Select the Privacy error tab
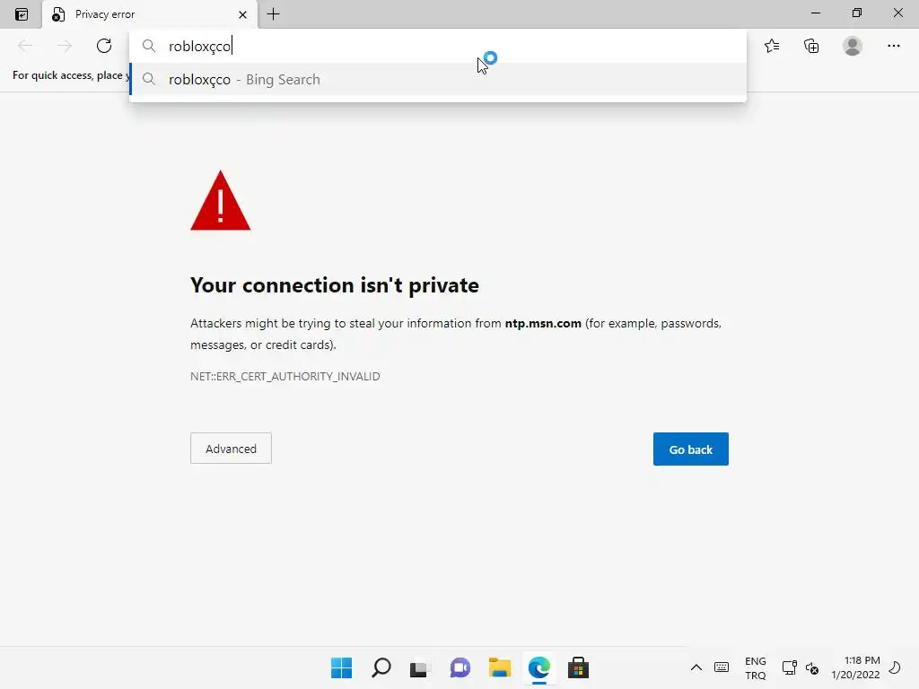The image size is (919, 689). 150,14
